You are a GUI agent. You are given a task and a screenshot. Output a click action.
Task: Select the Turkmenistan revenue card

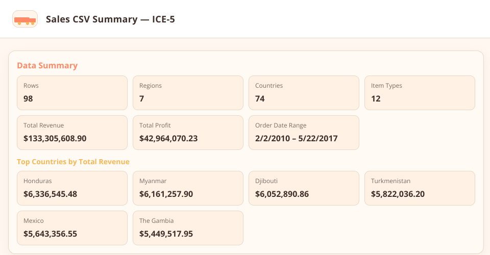[420, 188]
